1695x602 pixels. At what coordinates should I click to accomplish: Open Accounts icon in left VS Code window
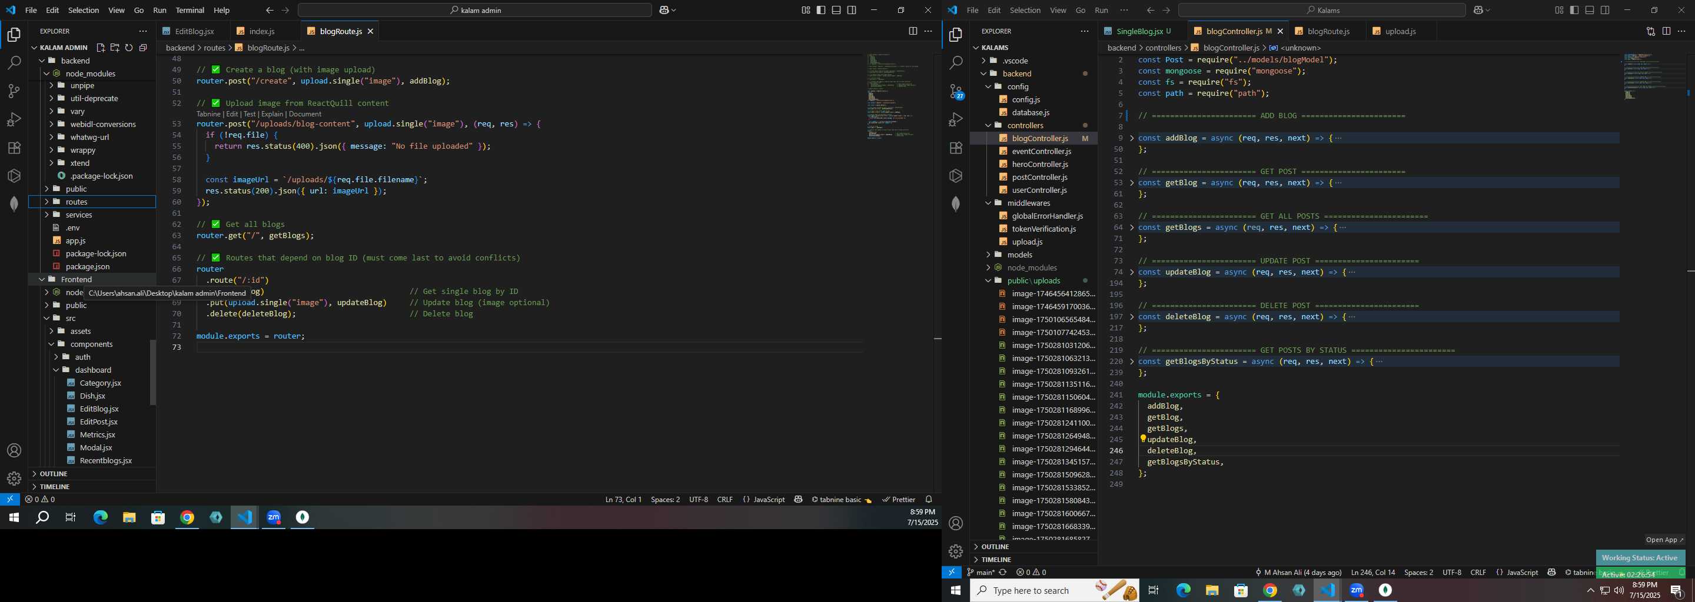coord(14,451)
